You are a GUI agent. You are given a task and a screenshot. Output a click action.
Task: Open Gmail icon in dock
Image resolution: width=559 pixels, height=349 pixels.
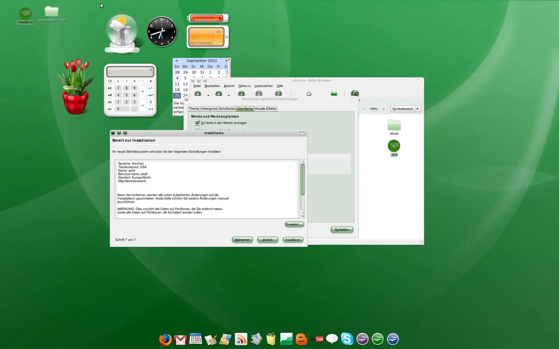(181, 340)
